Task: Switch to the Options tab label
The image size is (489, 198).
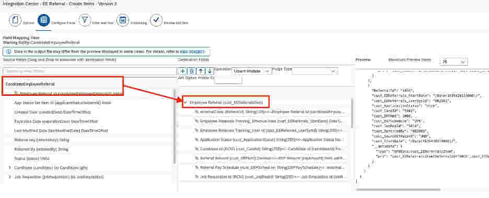Action: 28,23
